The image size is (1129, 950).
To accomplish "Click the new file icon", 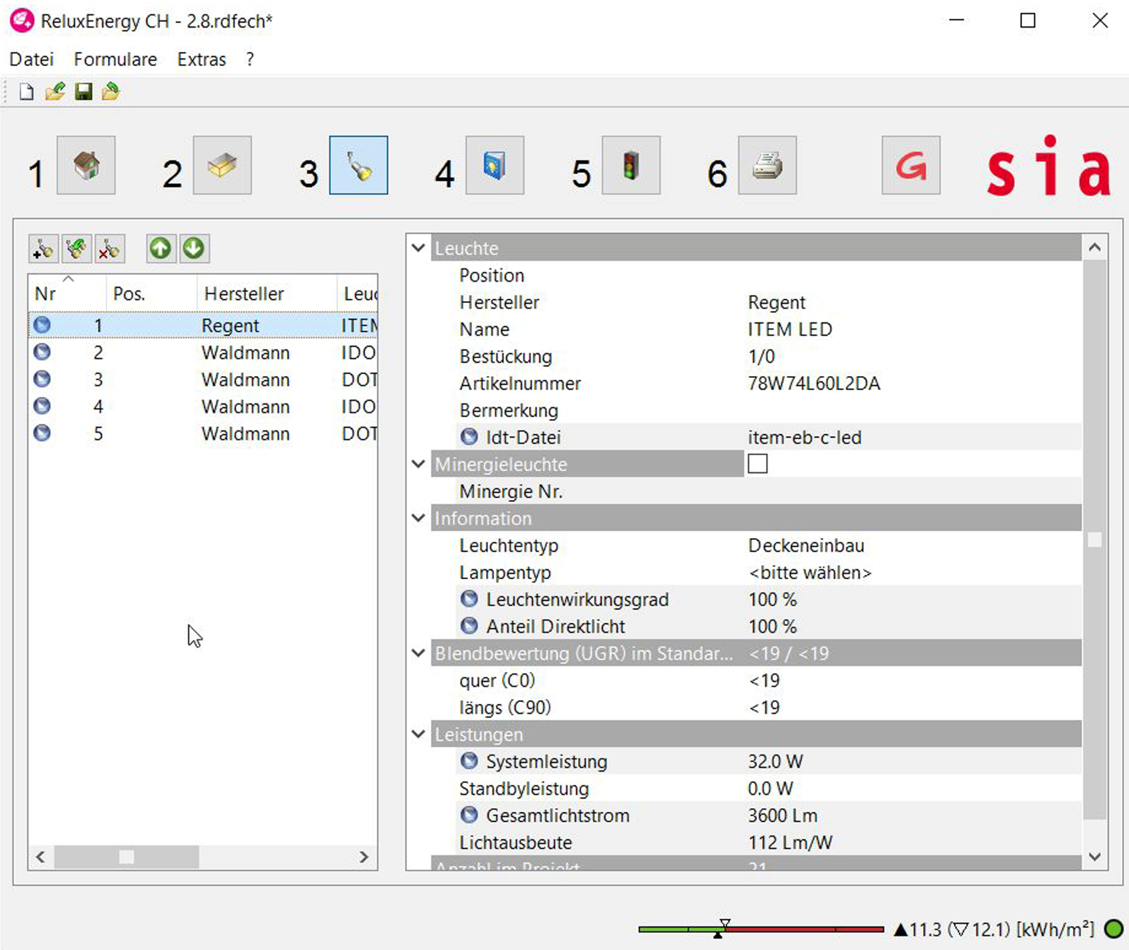I will tap(26, 92).
